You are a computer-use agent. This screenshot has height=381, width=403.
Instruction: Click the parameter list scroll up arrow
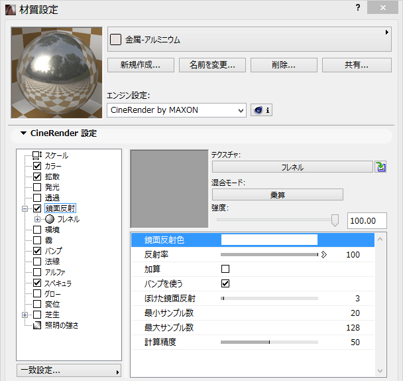[380, 239]
